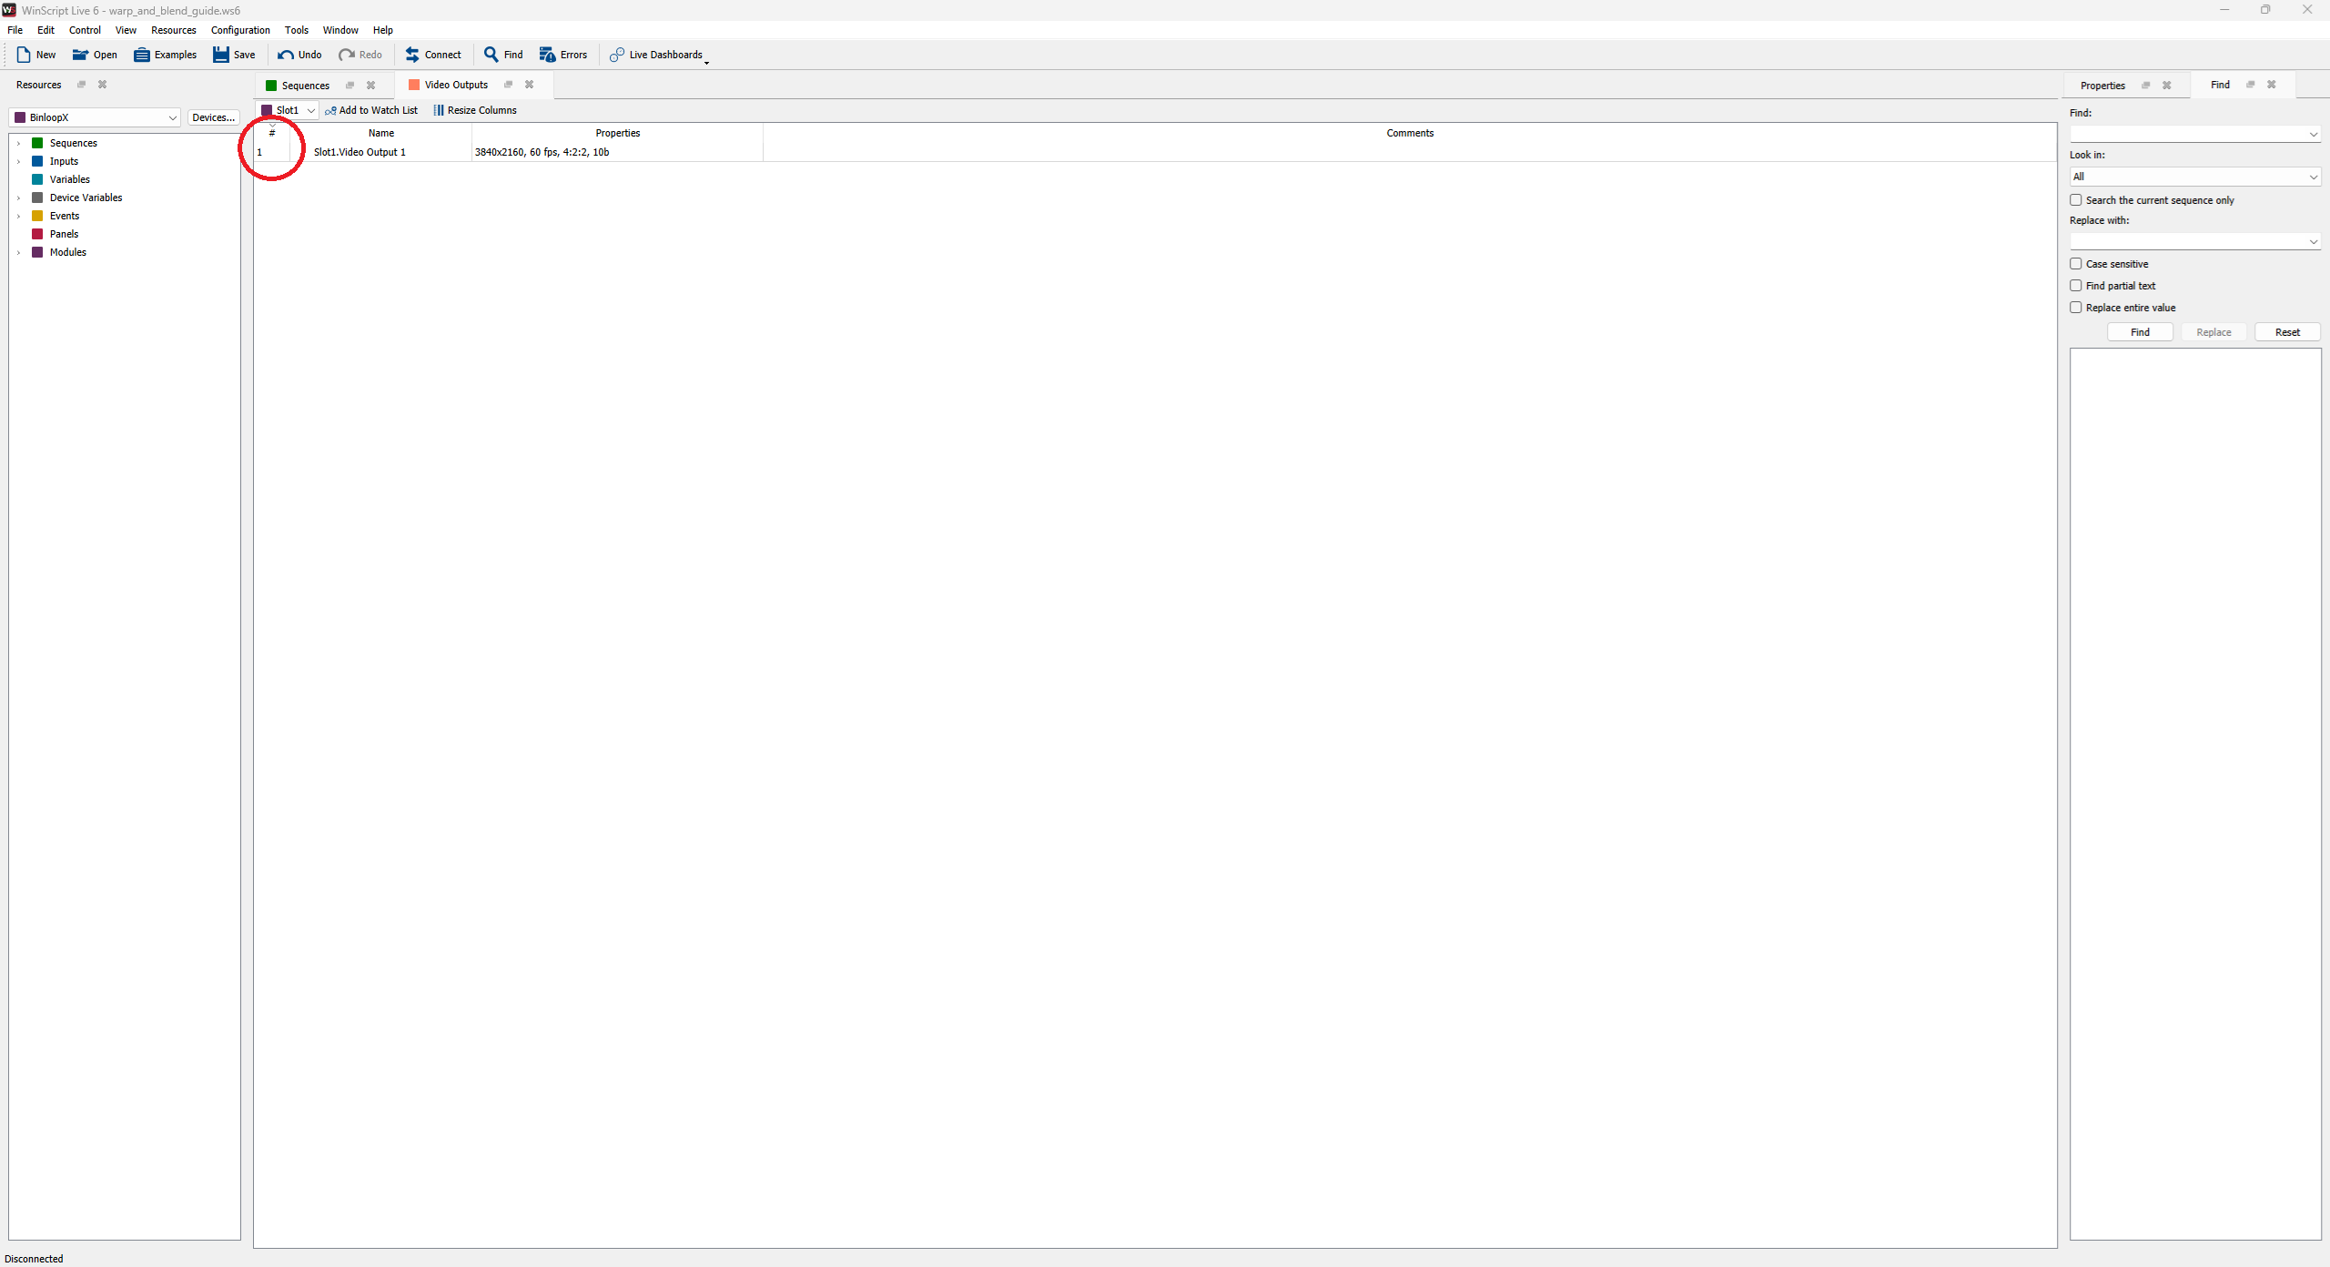The height and width of the screenshot is (1267, 2330).
Task: Click the Connect arrows icon
Action: (412, 55)
